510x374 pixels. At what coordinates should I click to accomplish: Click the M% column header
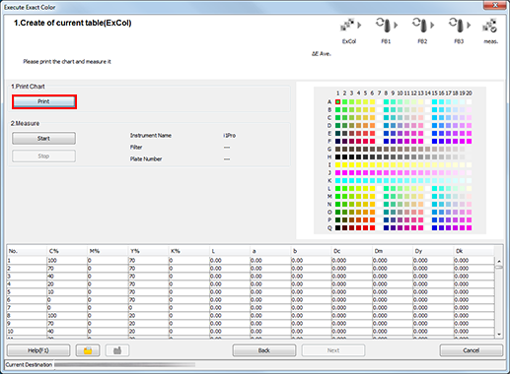108,251
